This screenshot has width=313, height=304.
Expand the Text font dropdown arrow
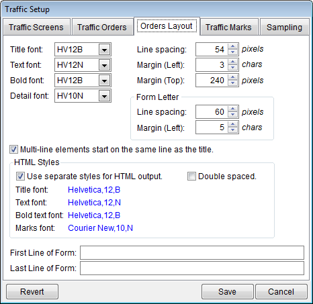[105, 65]
